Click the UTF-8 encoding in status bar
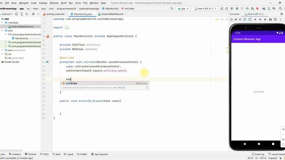The height and width of the screenshot is (160, 285). tap(263, 158)
